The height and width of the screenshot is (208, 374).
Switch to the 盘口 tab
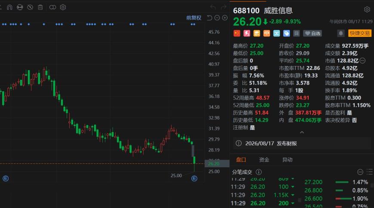point(241,160)
